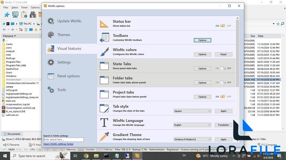Screen dimensions: 286x160
Task: Click the options list scrollbar up arrow
Action: coord(237,18)
